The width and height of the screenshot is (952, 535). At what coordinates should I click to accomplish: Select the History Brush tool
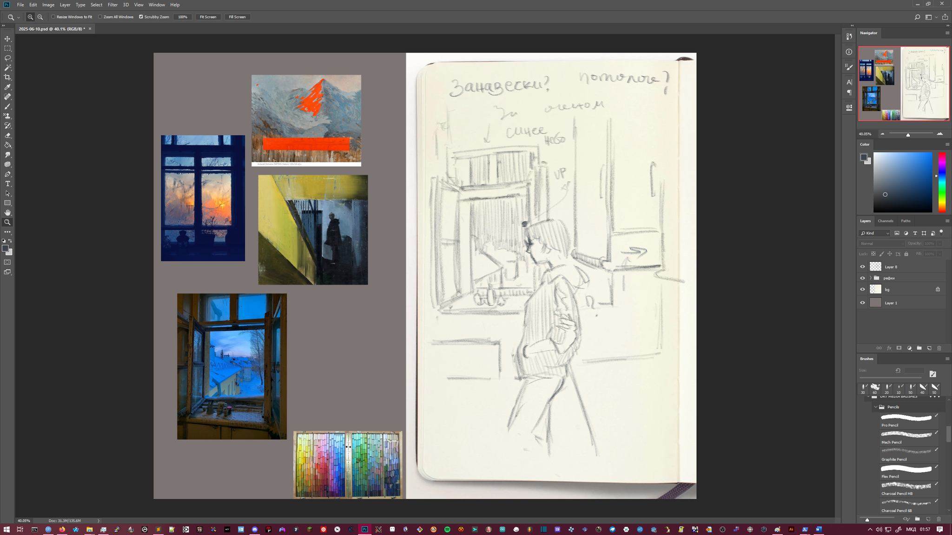pyautogui.click(x=7, y=125)
